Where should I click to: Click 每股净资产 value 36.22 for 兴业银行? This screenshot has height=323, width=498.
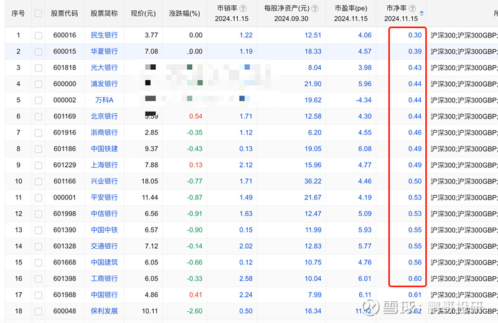pyautogui.click(x=313, y=181)
